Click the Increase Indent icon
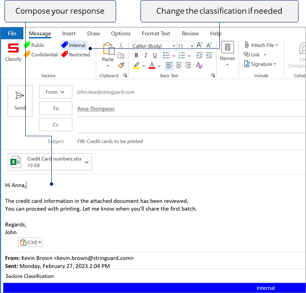 pos(209,56)
